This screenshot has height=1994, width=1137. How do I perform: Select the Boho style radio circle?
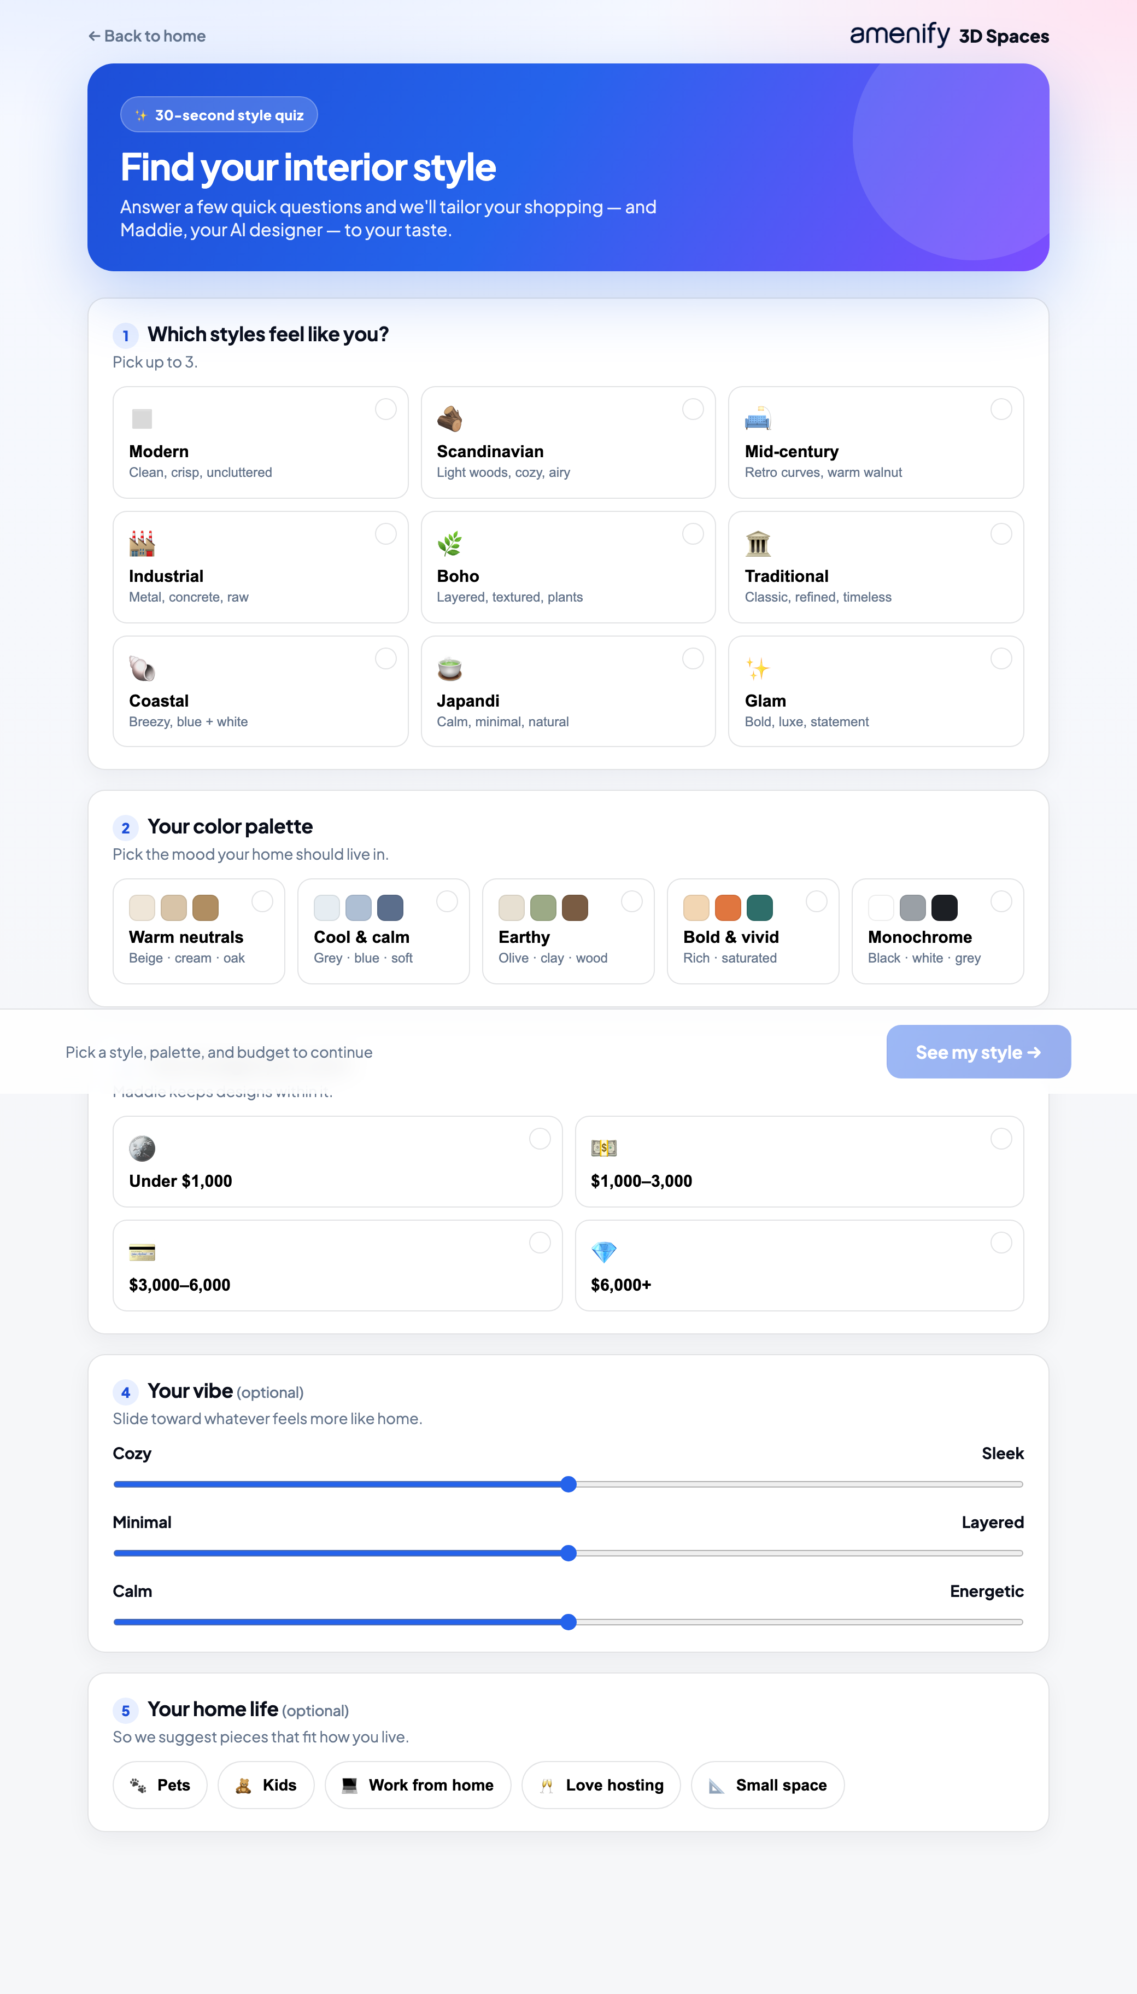(693, 534)
